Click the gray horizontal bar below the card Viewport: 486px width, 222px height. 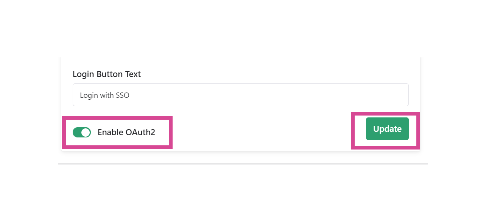[243, 163]
